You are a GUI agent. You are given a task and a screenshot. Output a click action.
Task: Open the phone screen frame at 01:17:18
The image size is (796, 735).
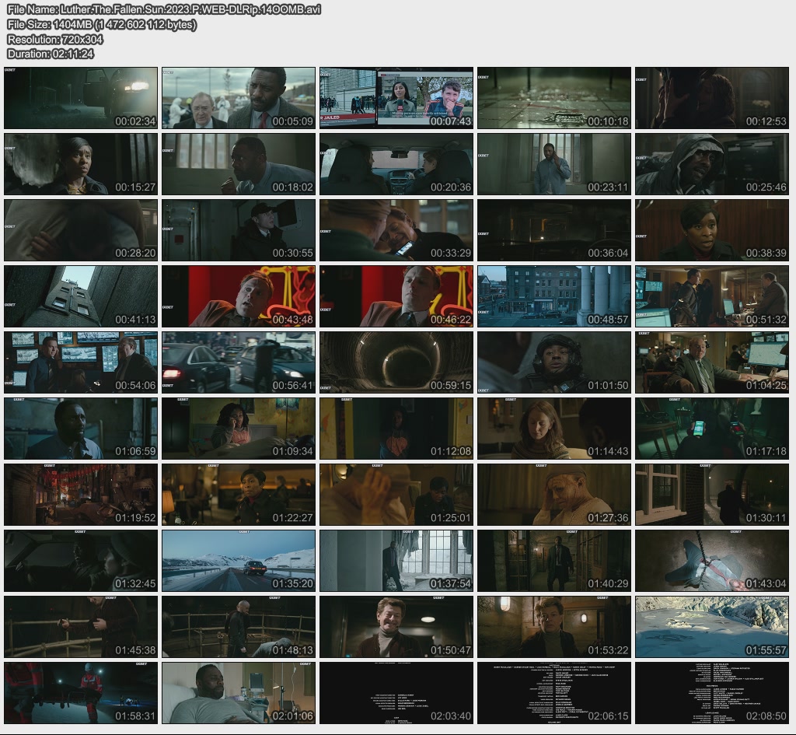coord(712,429)
